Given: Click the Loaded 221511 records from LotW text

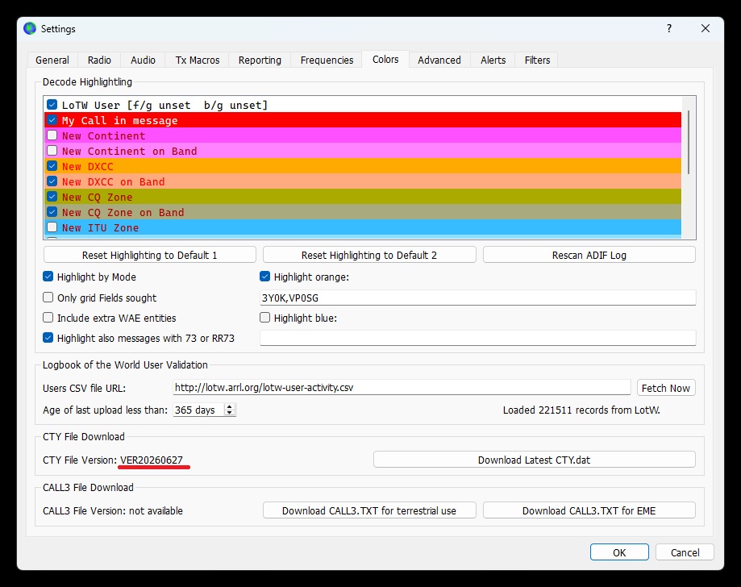Looking at the screenshot, I should coord(581,410).
